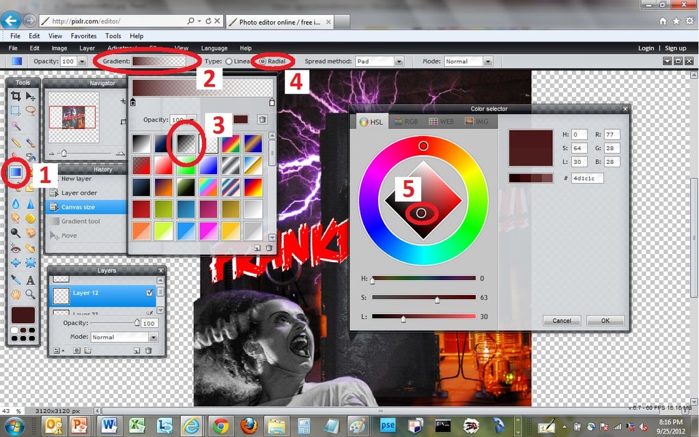Open the Gradient picker in options bar
The height and width of the screenshot is (437, 699).
click(159, 61)
